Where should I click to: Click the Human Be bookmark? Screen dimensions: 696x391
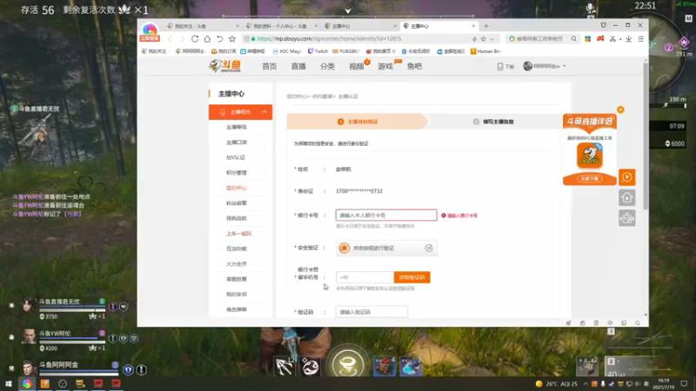[x=486, y=51]
